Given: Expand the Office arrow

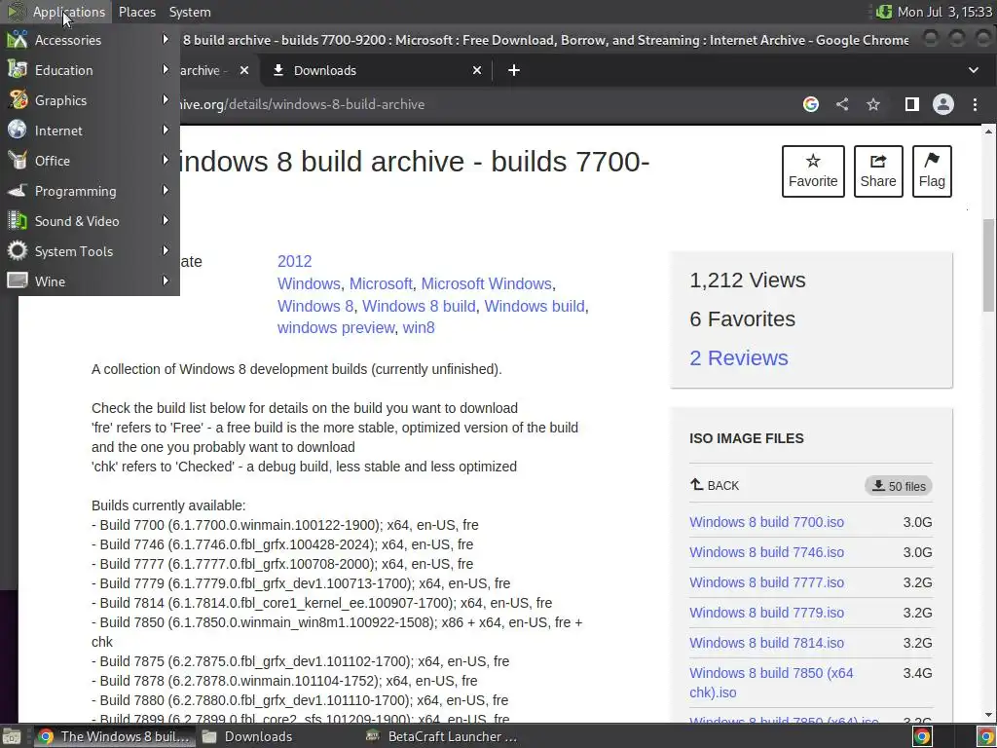Looking at the screenshot, I should point(166,161).
